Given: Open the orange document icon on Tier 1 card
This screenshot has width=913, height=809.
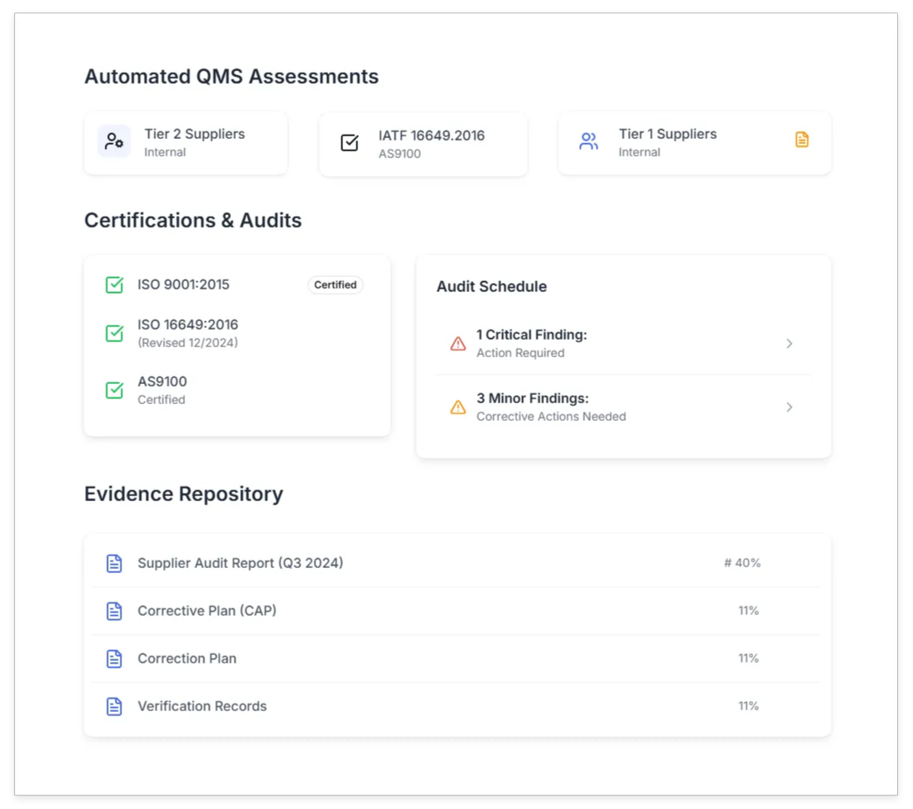Looking at the screenshot, I should 802,140.
